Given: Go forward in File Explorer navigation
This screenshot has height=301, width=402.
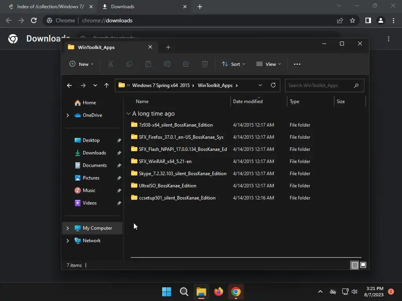Looking at the screenshot, I should pos(83,85).
